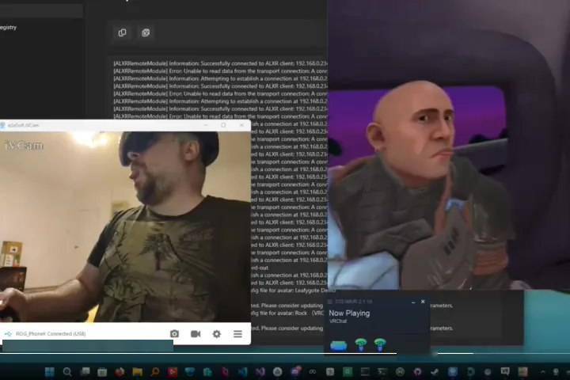Open the Steam icon on the taskbar
The width and height of the screenshot is (570, 380).
click(x=435, y=371)
